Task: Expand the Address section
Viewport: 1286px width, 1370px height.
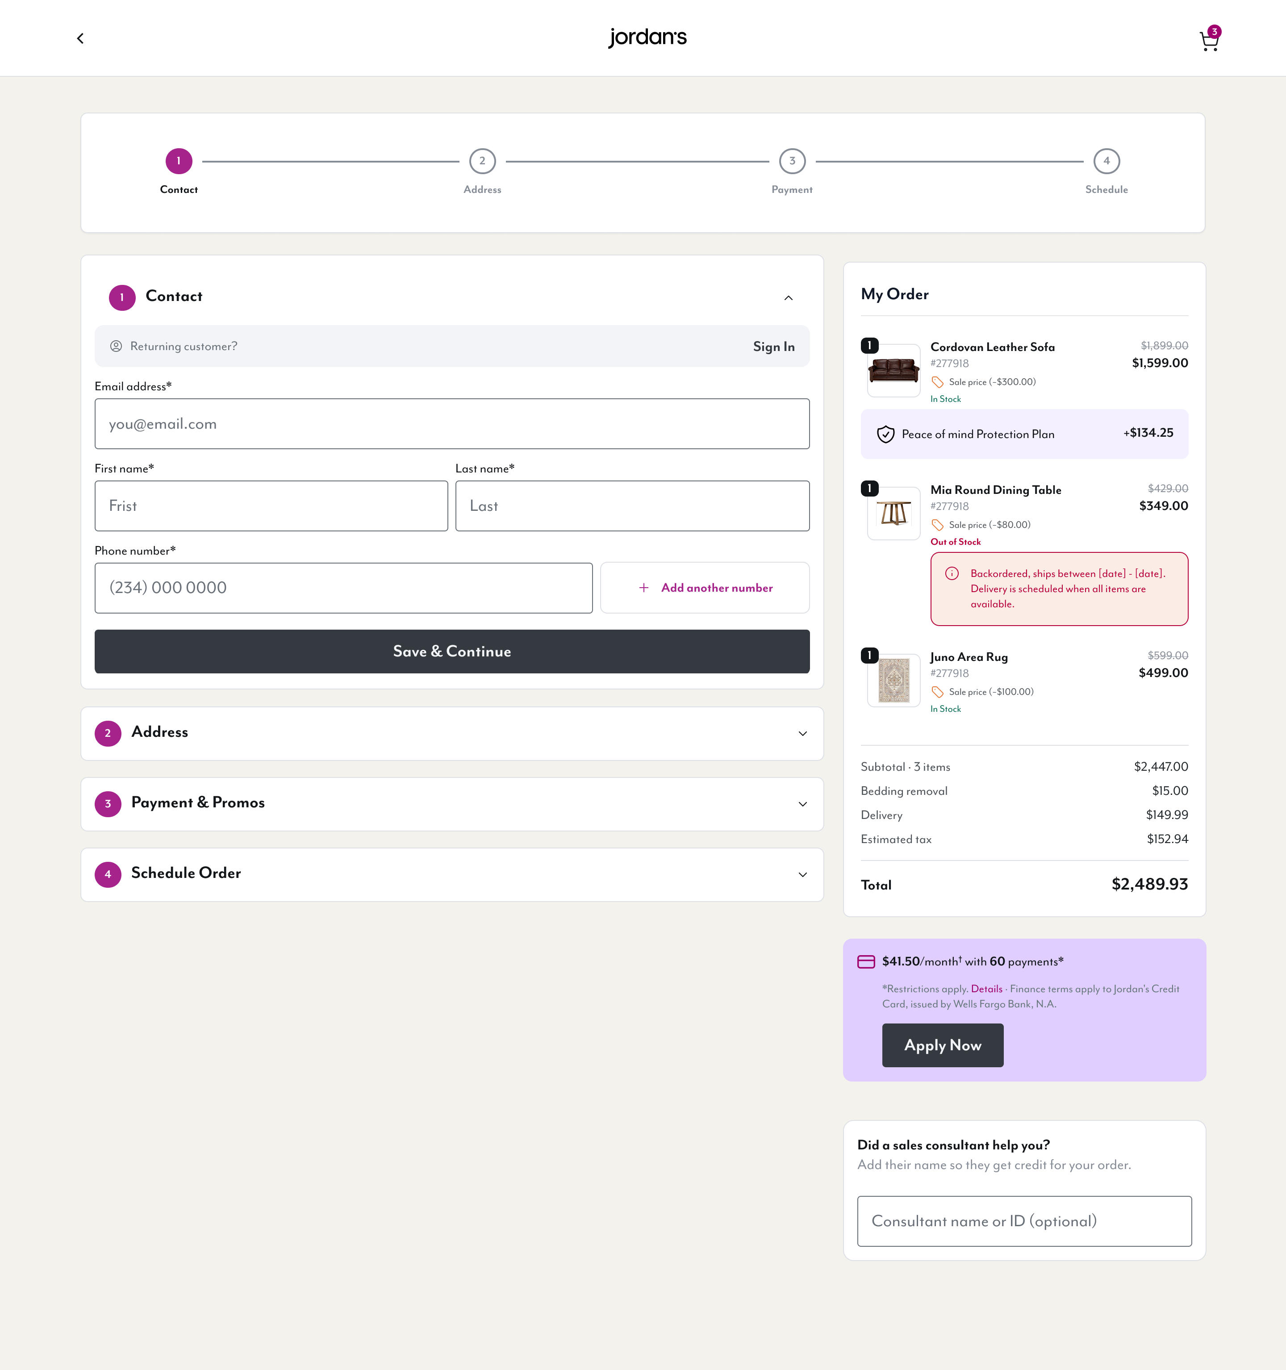Action: pos(452,733)
